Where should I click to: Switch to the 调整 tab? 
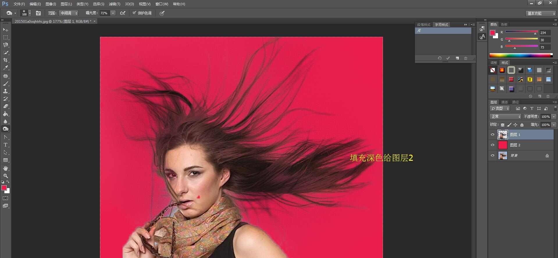click(x=494, y=63)
